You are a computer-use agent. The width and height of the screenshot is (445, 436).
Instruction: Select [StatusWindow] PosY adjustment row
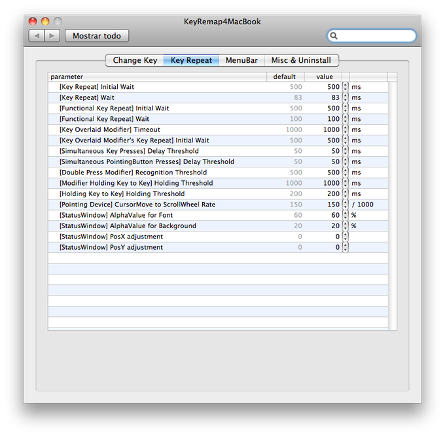(x=218, y=248)
